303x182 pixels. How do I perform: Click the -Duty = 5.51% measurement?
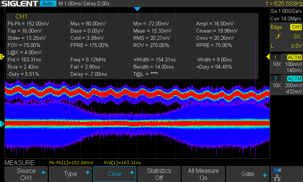click(x=23, y=74)
